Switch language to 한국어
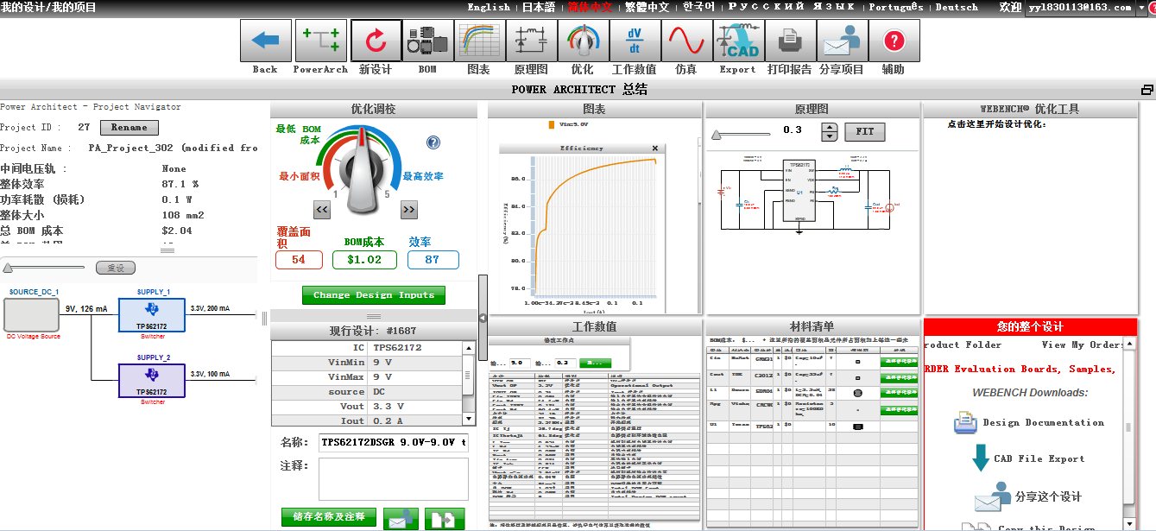This screenshot has width=1156, height=531. click(698, 7)
